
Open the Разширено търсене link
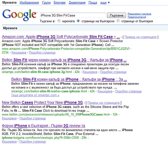(139, 14)
